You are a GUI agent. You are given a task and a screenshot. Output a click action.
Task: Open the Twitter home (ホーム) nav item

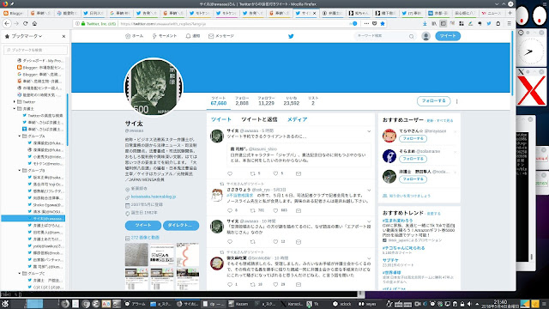point(134,36)
